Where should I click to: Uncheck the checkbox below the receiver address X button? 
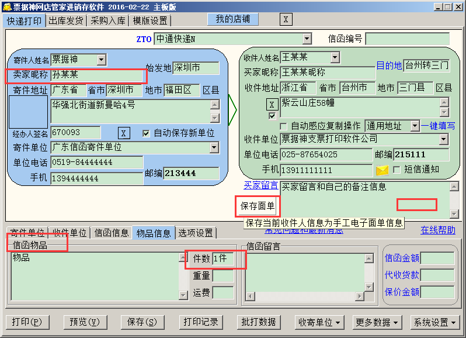(272, 116)
